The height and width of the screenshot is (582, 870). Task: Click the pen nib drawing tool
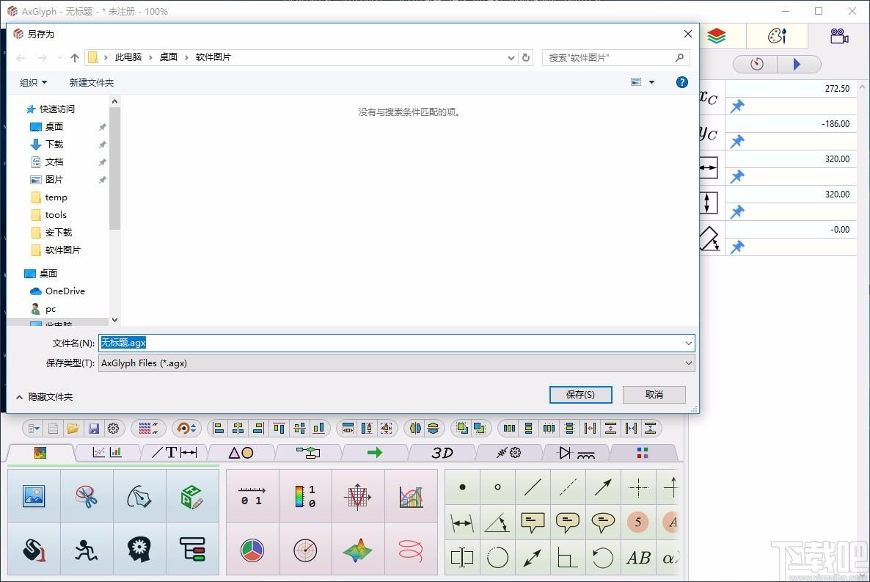click(139, 496)
